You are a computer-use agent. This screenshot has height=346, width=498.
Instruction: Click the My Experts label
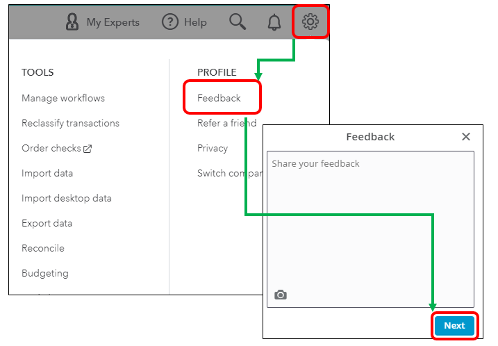point(113,22)
